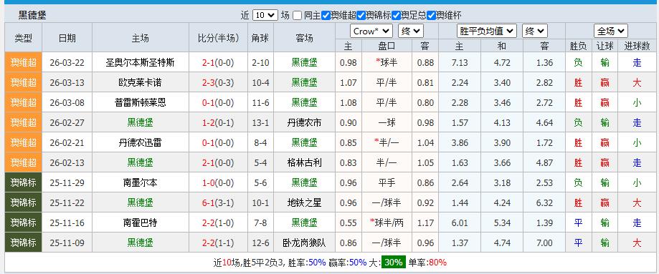The image size is (659, 274).
Task: Click the 南霍巴特 team name
Action: (141, 222)
